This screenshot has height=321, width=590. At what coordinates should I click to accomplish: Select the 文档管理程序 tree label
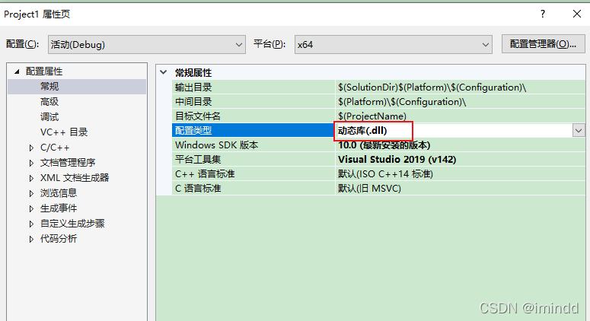[x=68, y=162]
